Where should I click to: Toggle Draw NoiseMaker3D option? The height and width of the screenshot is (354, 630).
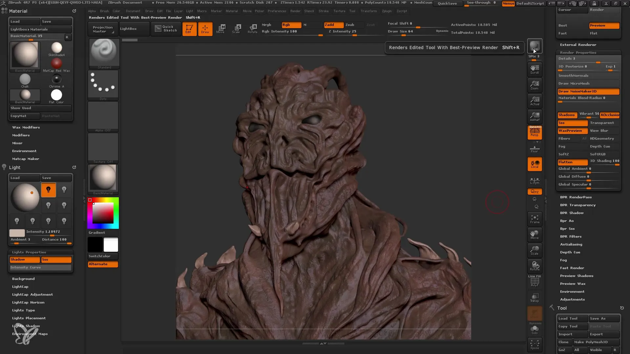[x=589, y=91]
